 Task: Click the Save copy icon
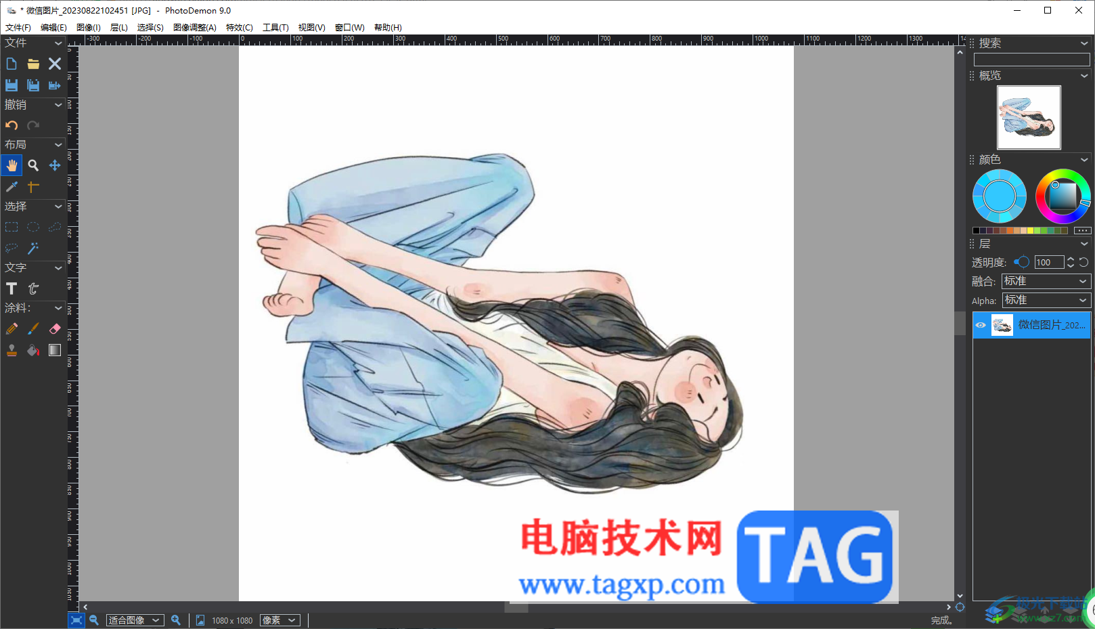pyautogui.click(x=33, y=85)
